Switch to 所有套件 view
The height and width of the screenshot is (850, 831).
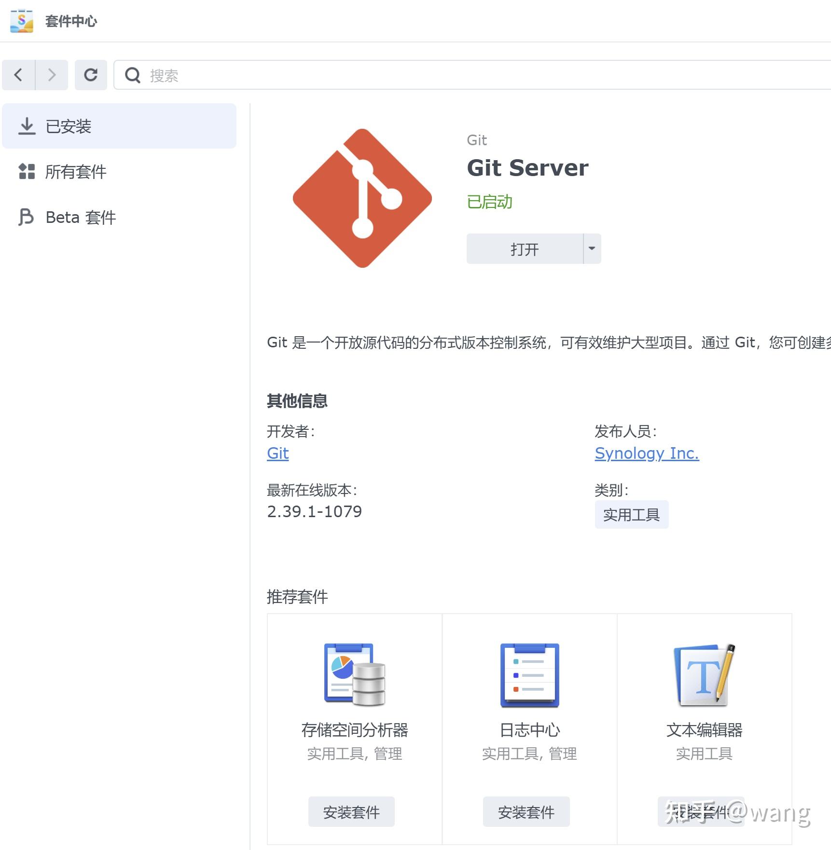click(75, 172)
